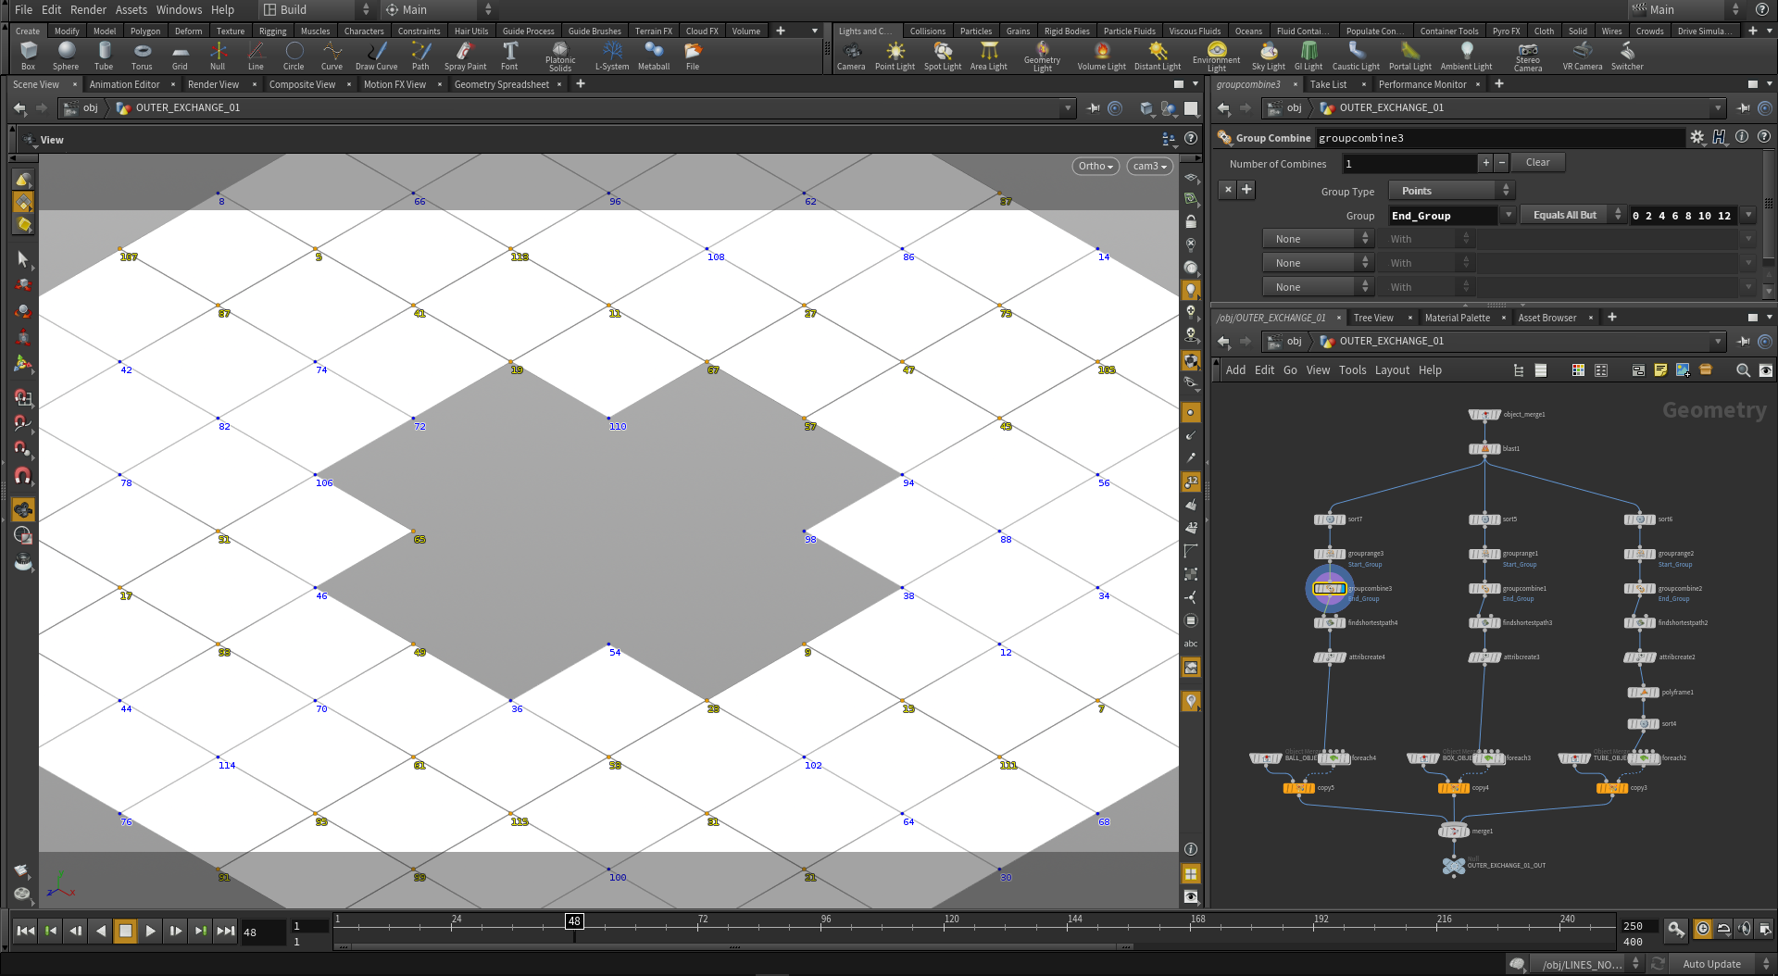Select the Box shelf tool

[29, 56]
